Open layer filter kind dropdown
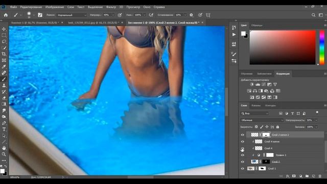 [x=254, y=113]
